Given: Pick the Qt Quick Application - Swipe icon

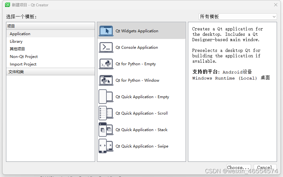Looking at the screenshot, I should coord(106,146).
